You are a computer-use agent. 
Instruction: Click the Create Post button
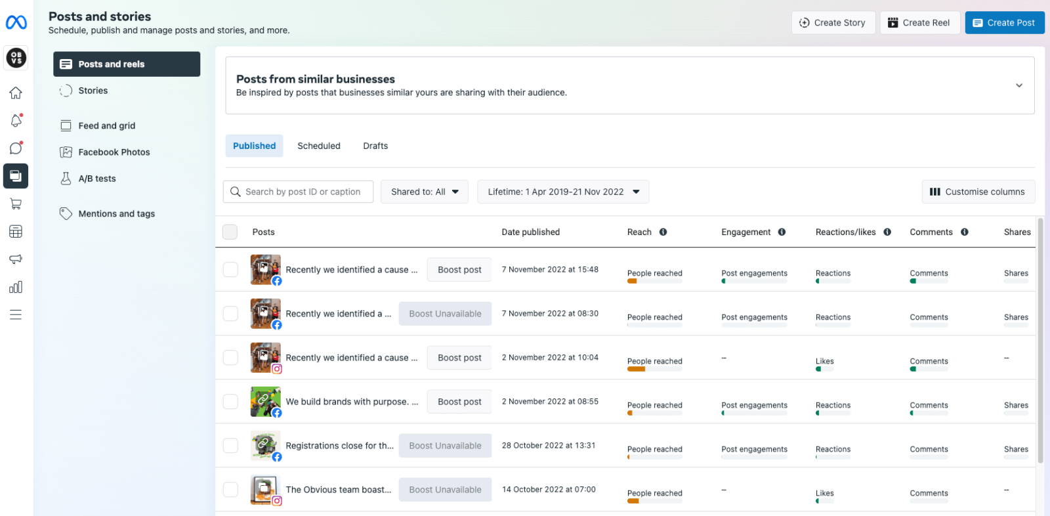point(1004,22)
